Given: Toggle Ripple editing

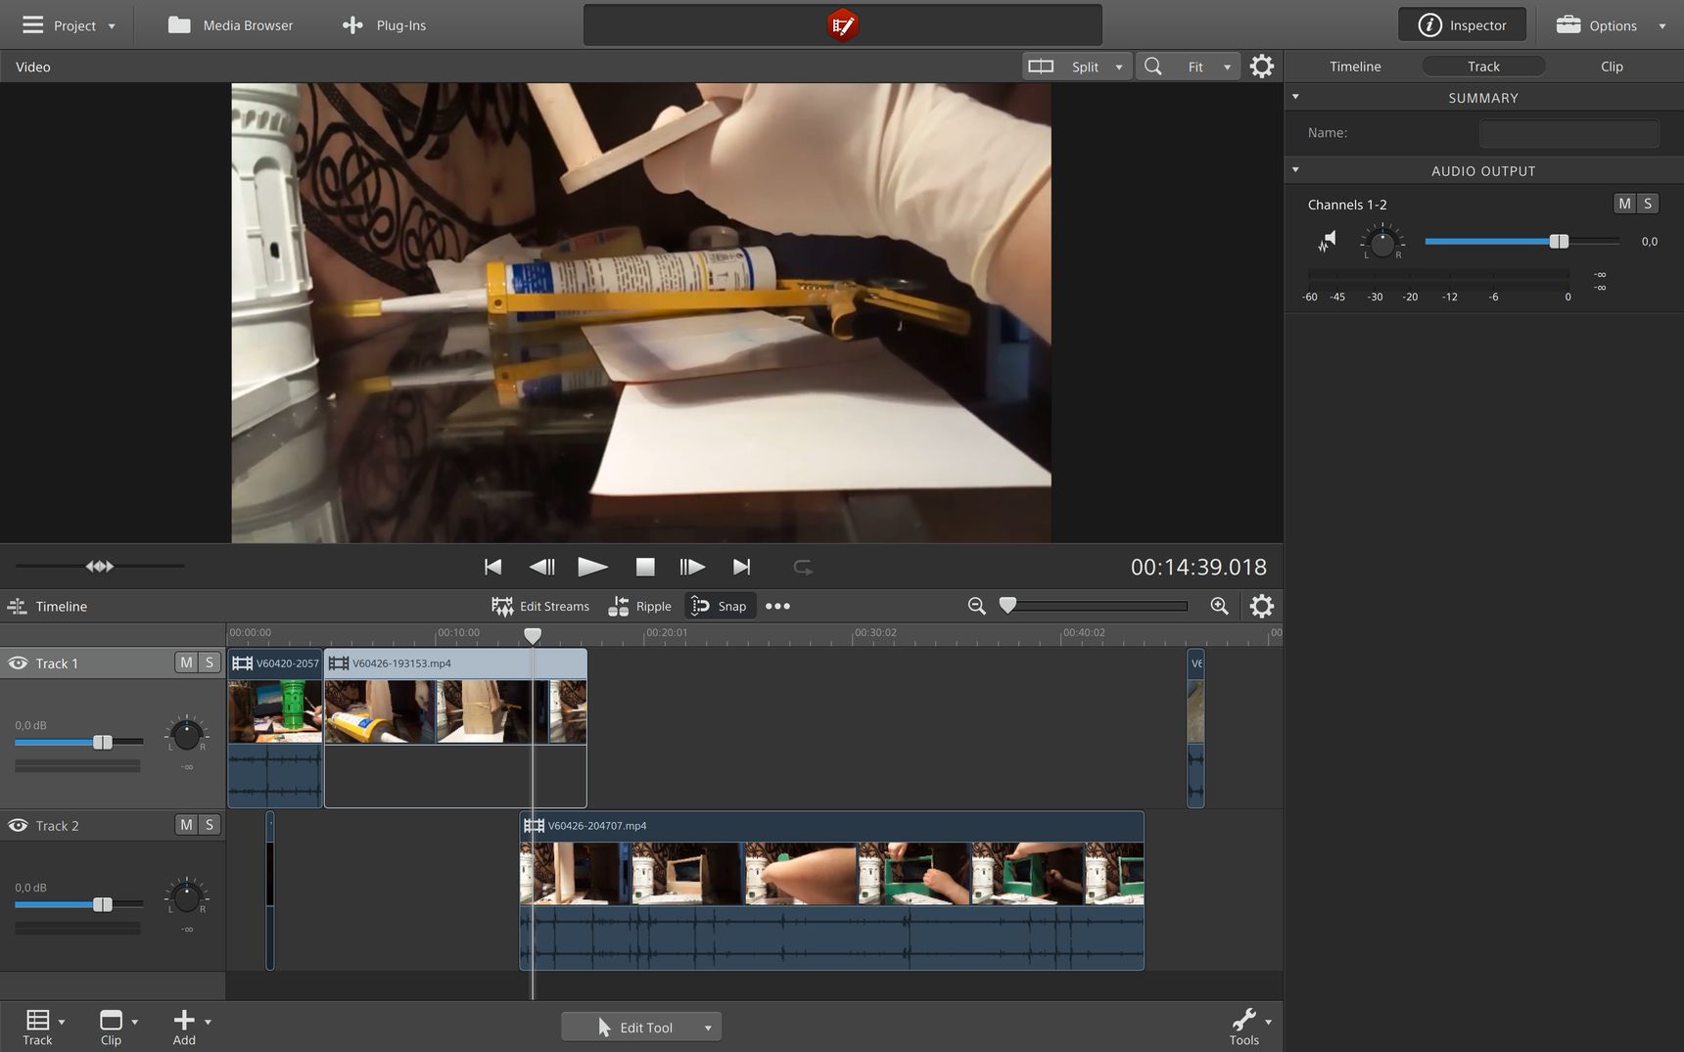Looking at the screenshot, I should click(x=639, y=606).
